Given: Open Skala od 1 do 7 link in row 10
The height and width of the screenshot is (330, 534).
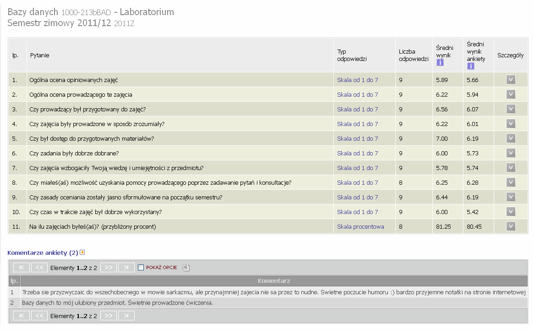Looking at the screenshot, I should click(x=357, y=212).
